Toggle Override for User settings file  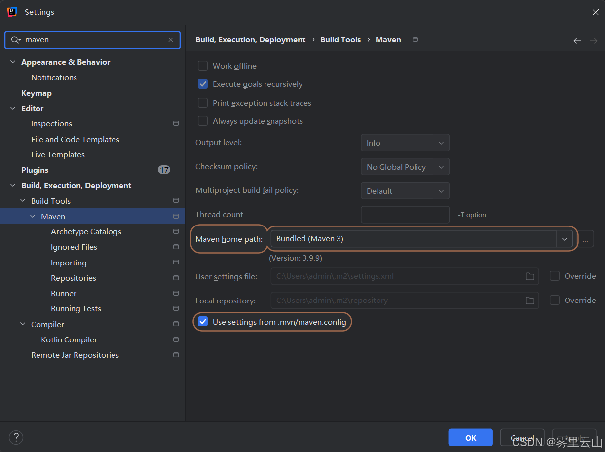pyautogui.click(x=555, y=276)
